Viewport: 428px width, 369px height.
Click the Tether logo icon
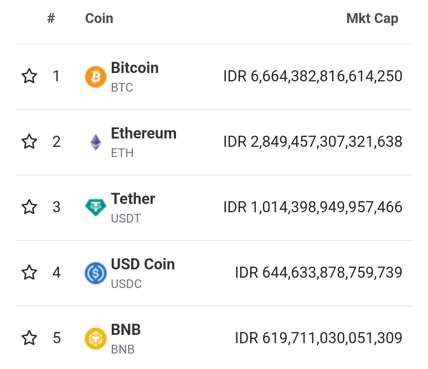coord(96,207)
